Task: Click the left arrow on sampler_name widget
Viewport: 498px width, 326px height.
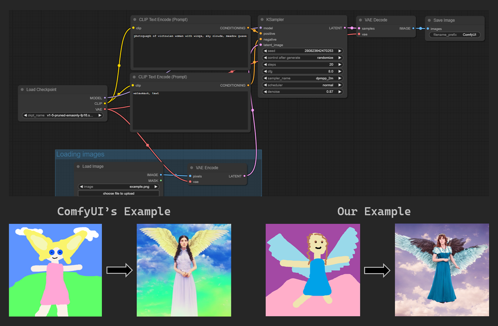Action: pos(265,78)
